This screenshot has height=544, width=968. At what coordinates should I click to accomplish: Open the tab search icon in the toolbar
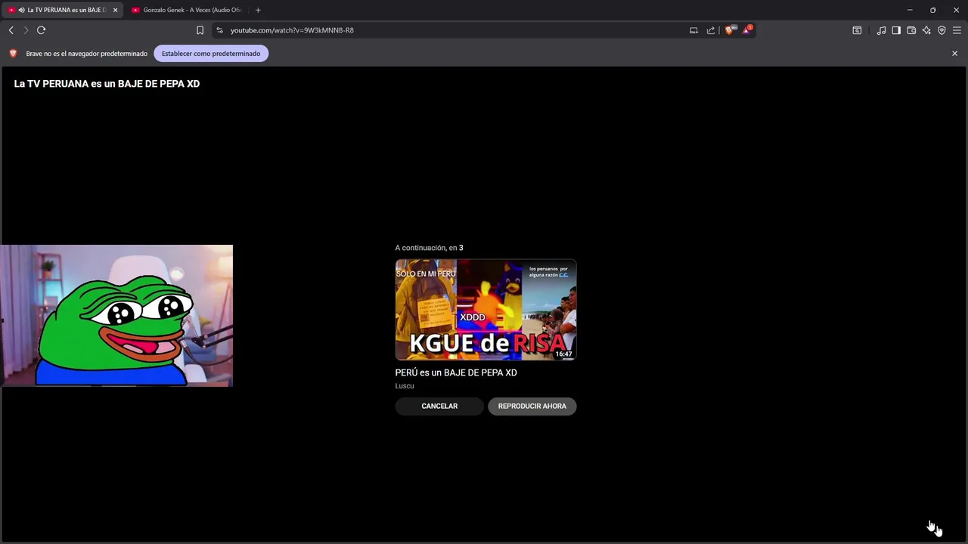pyautogui.click(x=857, y=30)
